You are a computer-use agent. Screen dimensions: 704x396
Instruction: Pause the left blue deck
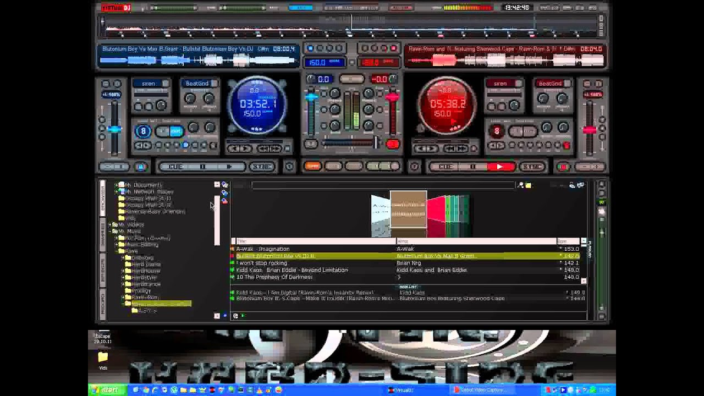pyautogui.click(x=202, y=167)
